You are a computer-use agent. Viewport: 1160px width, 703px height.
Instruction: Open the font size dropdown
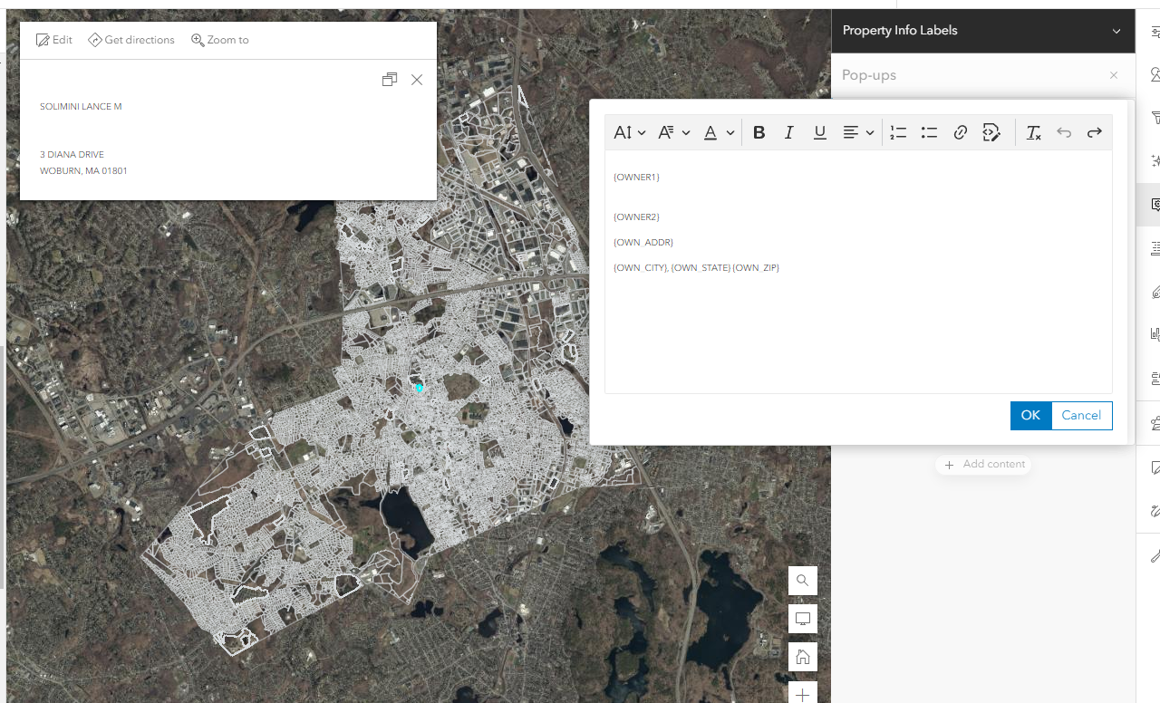point(629,132)
